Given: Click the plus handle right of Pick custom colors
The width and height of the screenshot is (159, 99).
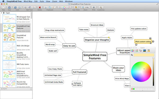Looking at the screenshot, I should click(153, 41).
